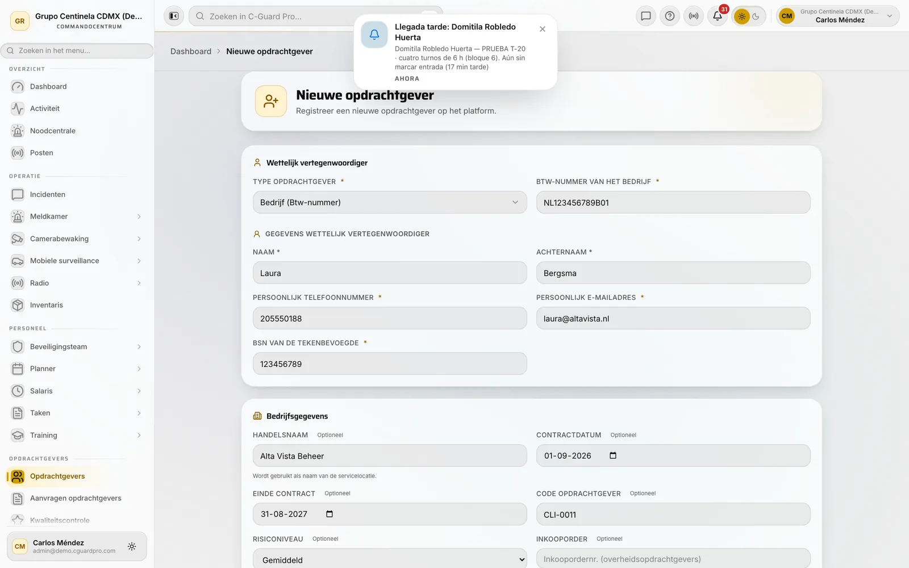Open the Carlos Méndez account menu

(x=837, y=16)
